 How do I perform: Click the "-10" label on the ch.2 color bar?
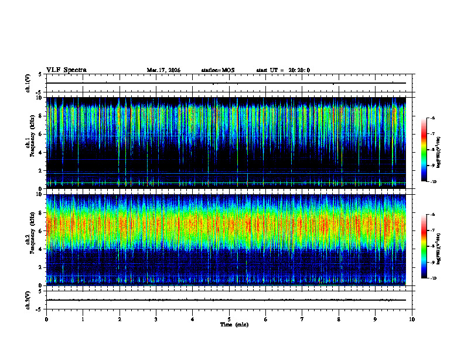(x=434, y=278)
